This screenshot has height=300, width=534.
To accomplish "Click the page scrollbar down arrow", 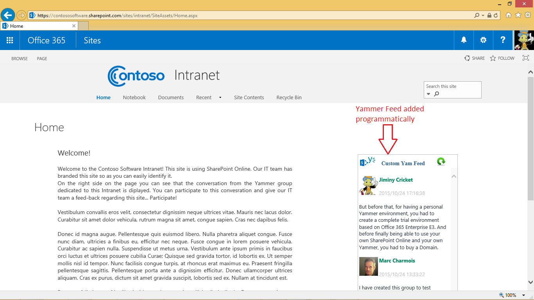I will [x=530, y=282].
